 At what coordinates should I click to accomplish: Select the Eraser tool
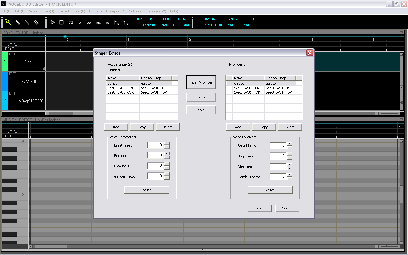point(36,22)
